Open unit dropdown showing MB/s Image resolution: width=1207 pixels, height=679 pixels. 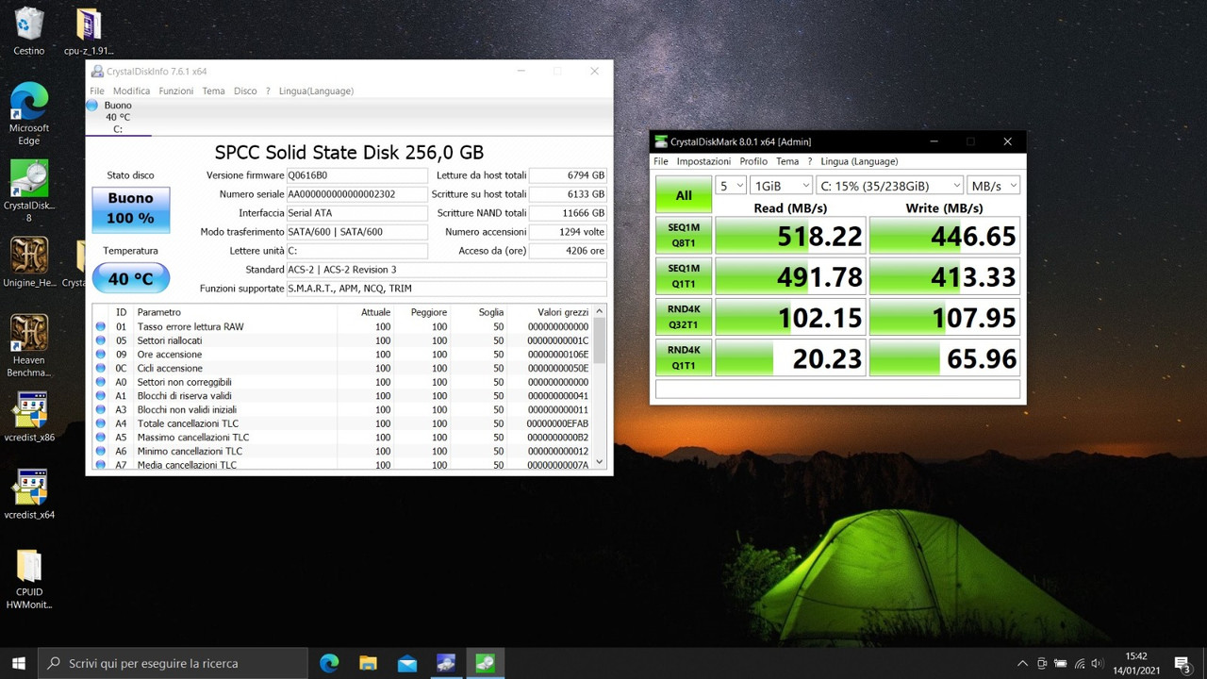[994, 186]
